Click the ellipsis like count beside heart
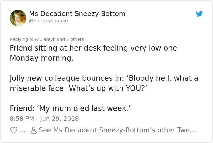 22,130
